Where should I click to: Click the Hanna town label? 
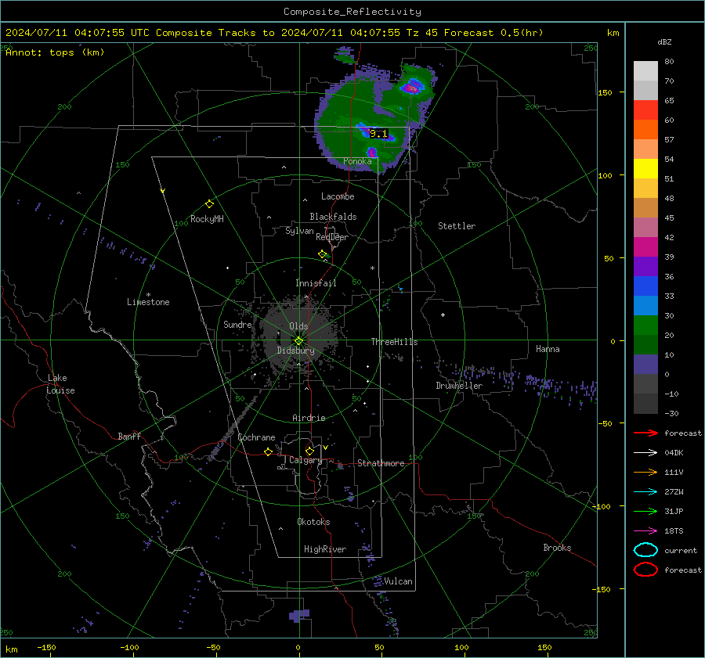coord(548,349)
